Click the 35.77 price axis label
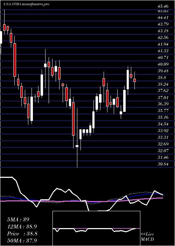Image resolution: width=175 pixels, height=246 pixels. click(163, 111)
